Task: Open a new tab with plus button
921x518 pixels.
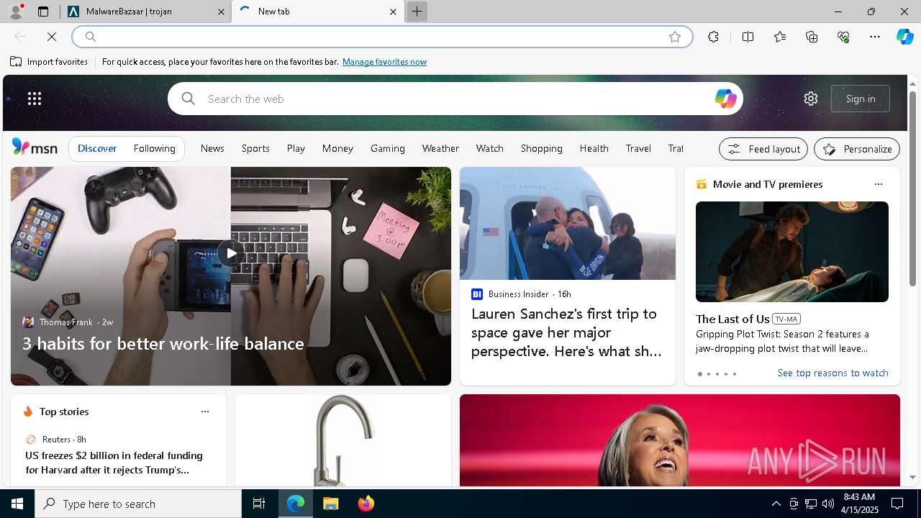Action: [x=417, y=12]
